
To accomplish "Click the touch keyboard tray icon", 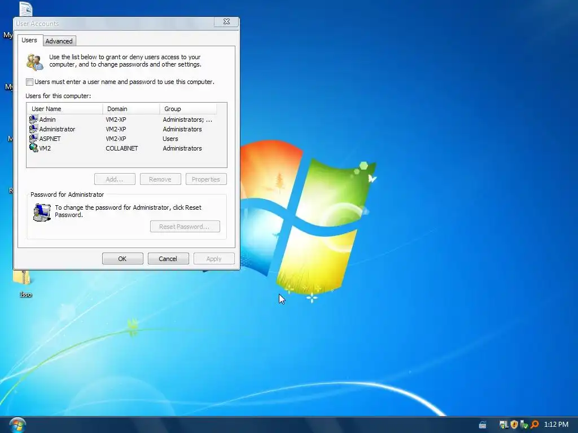I will point(483,425).
